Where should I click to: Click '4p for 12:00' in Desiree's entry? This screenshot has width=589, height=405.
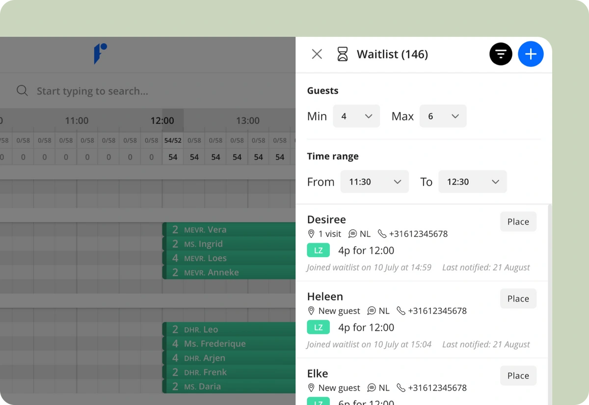point(366,250)
